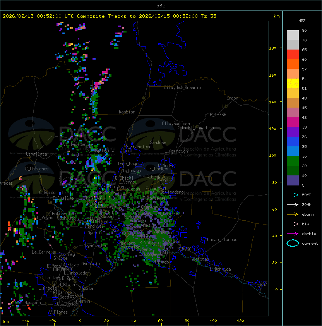Screen dimensions: 322x326
Task: Click the composite tracks timestamp header text
Action: click(x=110, y=16)
